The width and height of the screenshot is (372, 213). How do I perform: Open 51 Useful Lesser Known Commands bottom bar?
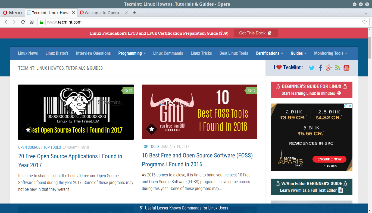pyautogui.click(x=184, y=208)
